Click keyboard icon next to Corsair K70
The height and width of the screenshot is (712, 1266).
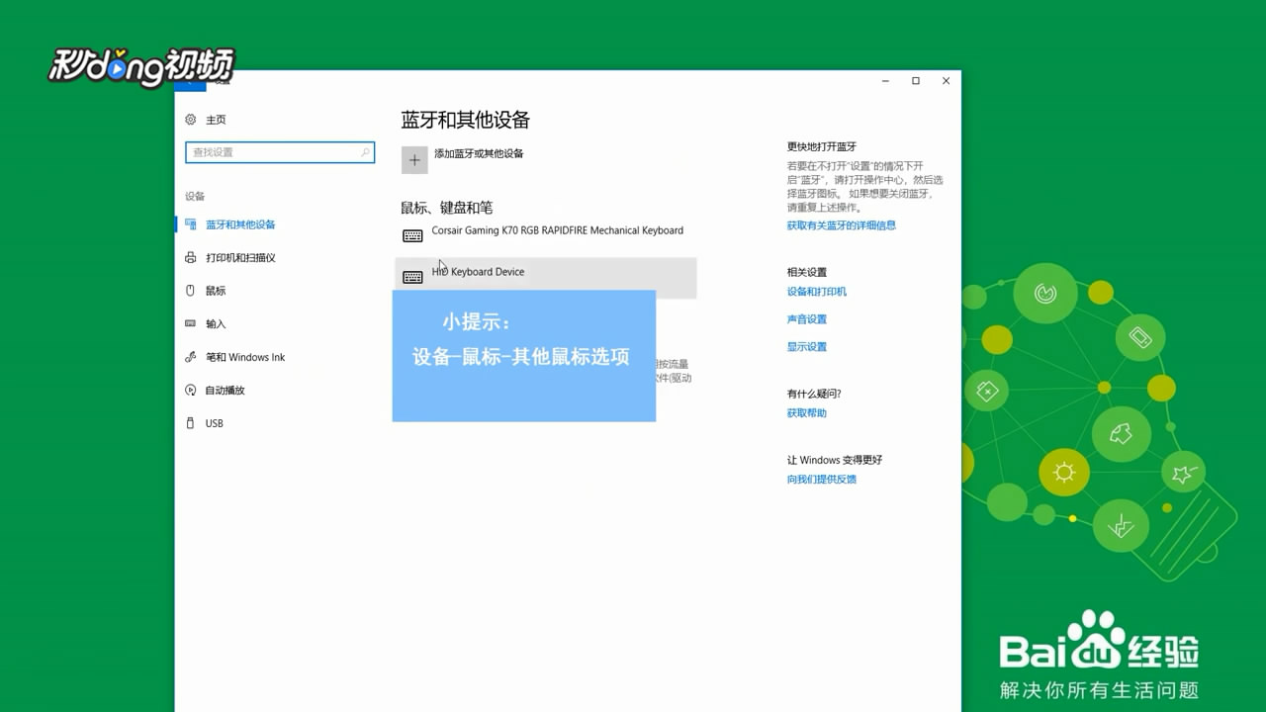pyautogui.click(x=413, y=235)
